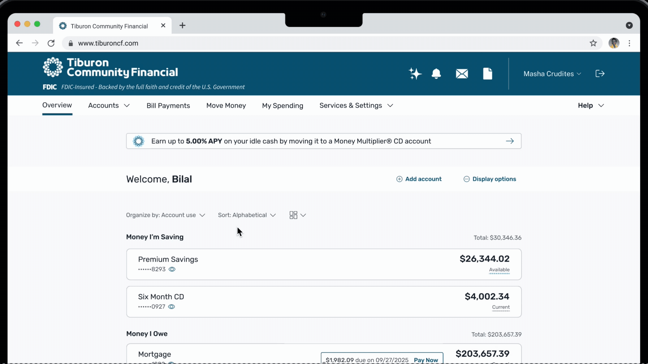648x364 pixels.
Task: Open the messages envelope icon
Action: [462, 74]
